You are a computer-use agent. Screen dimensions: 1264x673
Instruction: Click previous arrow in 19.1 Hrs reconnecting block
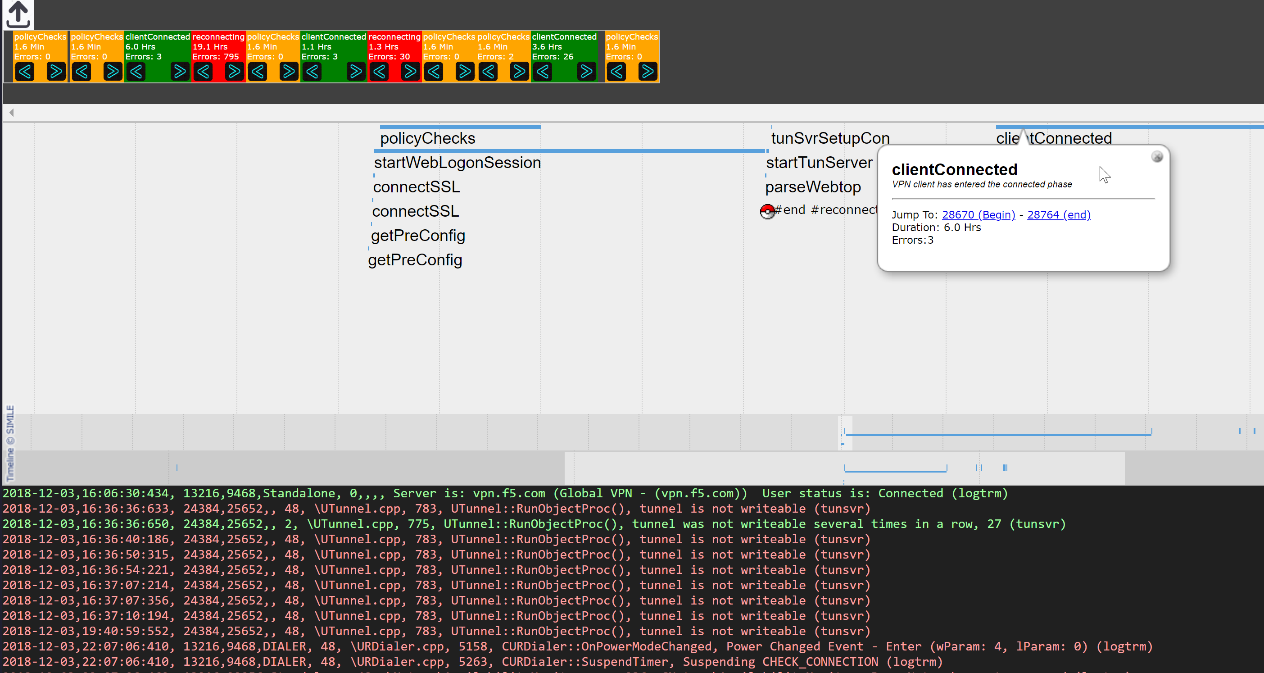[x=203, y=72]
